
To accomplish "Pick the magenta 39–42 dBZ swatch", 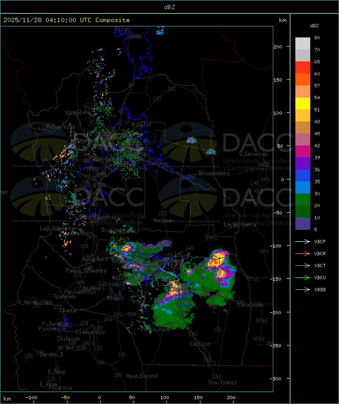I will coord(303,152).
